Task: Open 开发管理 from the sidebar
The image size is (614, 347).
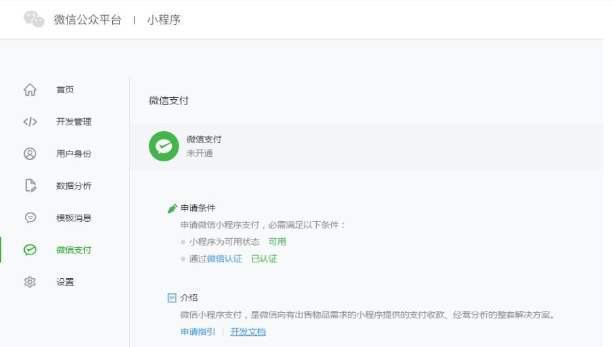Action: [73, 122]
